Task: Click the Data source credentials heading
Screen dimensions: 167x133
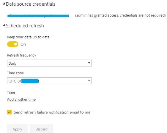Action: tap(31, 4)
